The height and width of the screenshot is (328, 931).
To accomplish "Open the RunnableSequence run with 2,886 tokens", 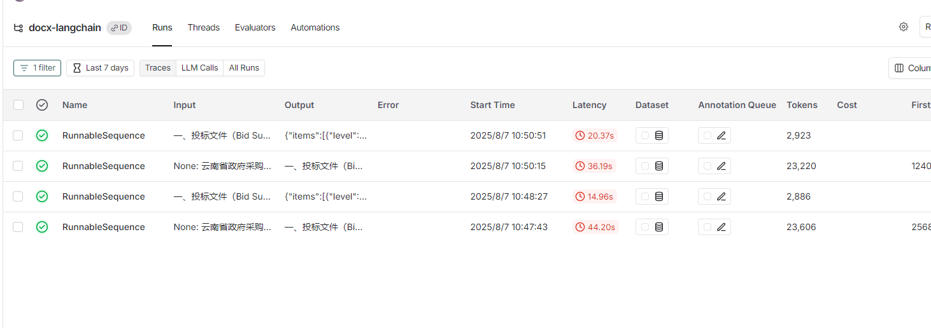I will pos(103,196).
